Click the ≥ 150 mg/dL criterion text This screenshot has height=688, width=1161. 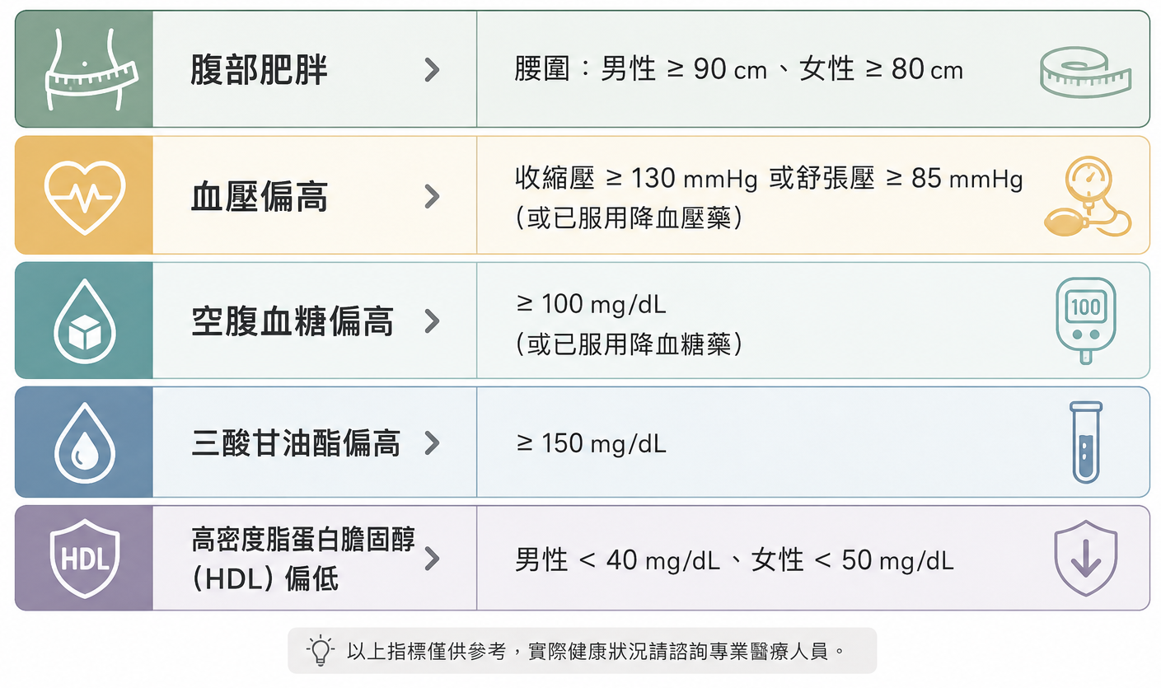591,444
